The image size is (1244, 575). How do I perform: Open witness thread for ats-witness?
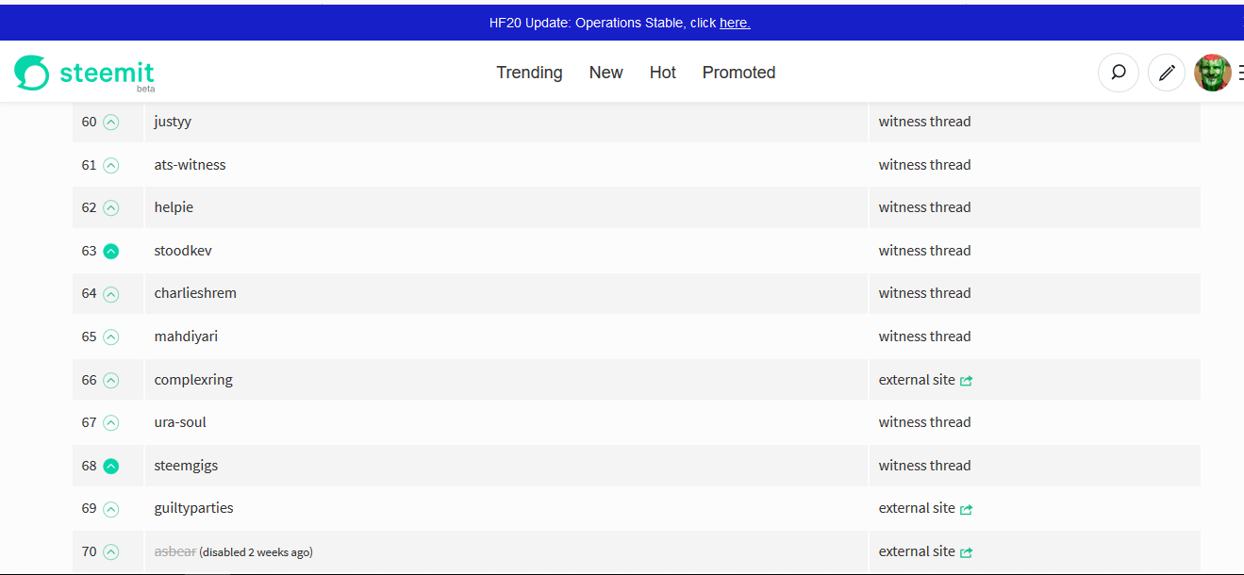(924, 165)
